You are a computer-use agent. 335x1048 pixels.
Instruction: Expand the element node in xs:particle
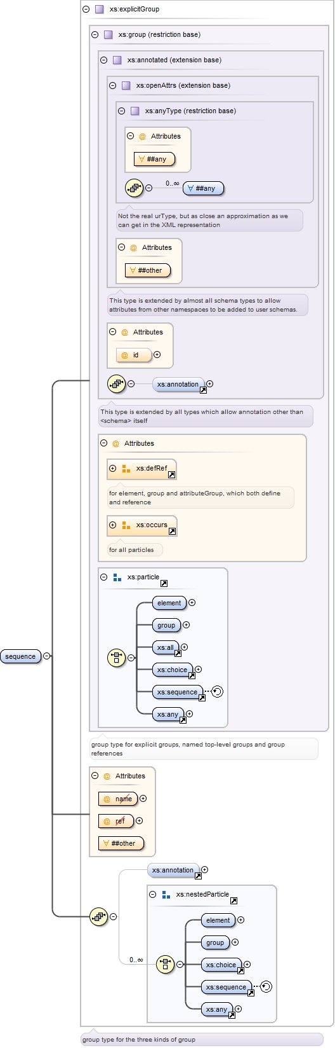(x=192, y=603)
